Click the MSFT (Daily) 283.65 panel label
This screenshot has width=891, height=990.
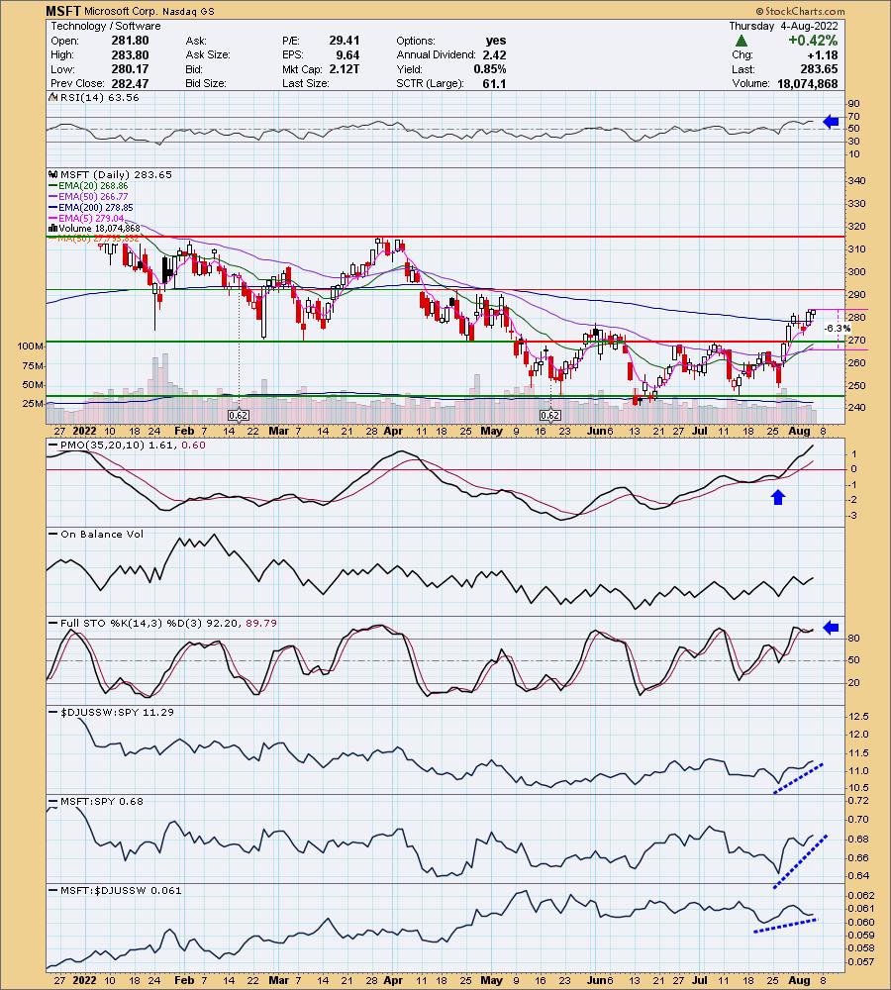click(x=116, y=175)
